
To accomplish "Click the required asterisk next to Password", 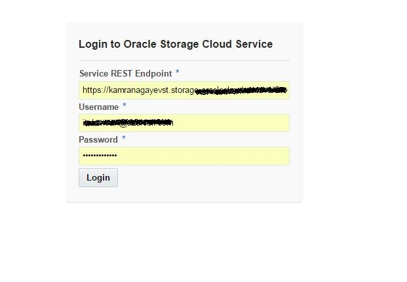I will [x=123, y=139].
